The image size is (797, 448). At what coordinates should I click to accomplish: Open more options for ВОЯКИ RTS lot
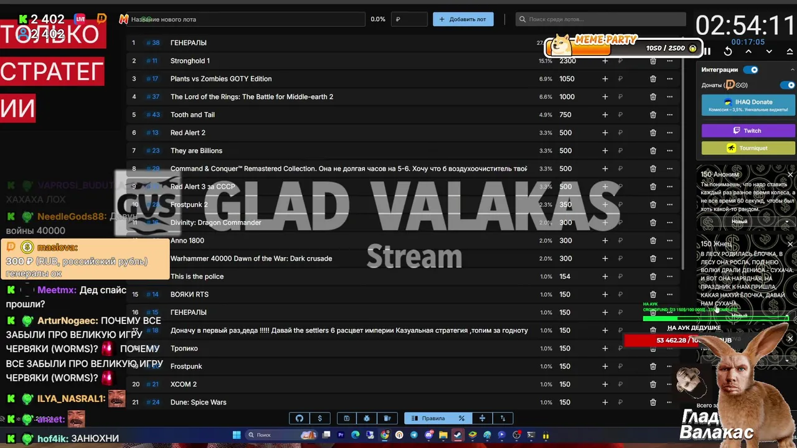coord(669,294)
